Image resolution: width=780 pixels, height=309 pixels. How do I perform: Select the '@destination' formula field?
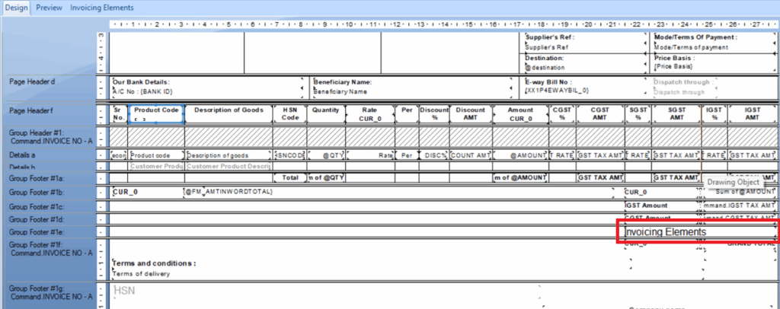pos(545,68)
